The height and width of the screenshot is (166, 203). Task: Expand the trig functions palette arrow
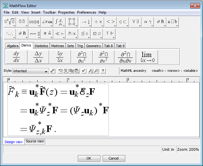click(x=51, y=26)
